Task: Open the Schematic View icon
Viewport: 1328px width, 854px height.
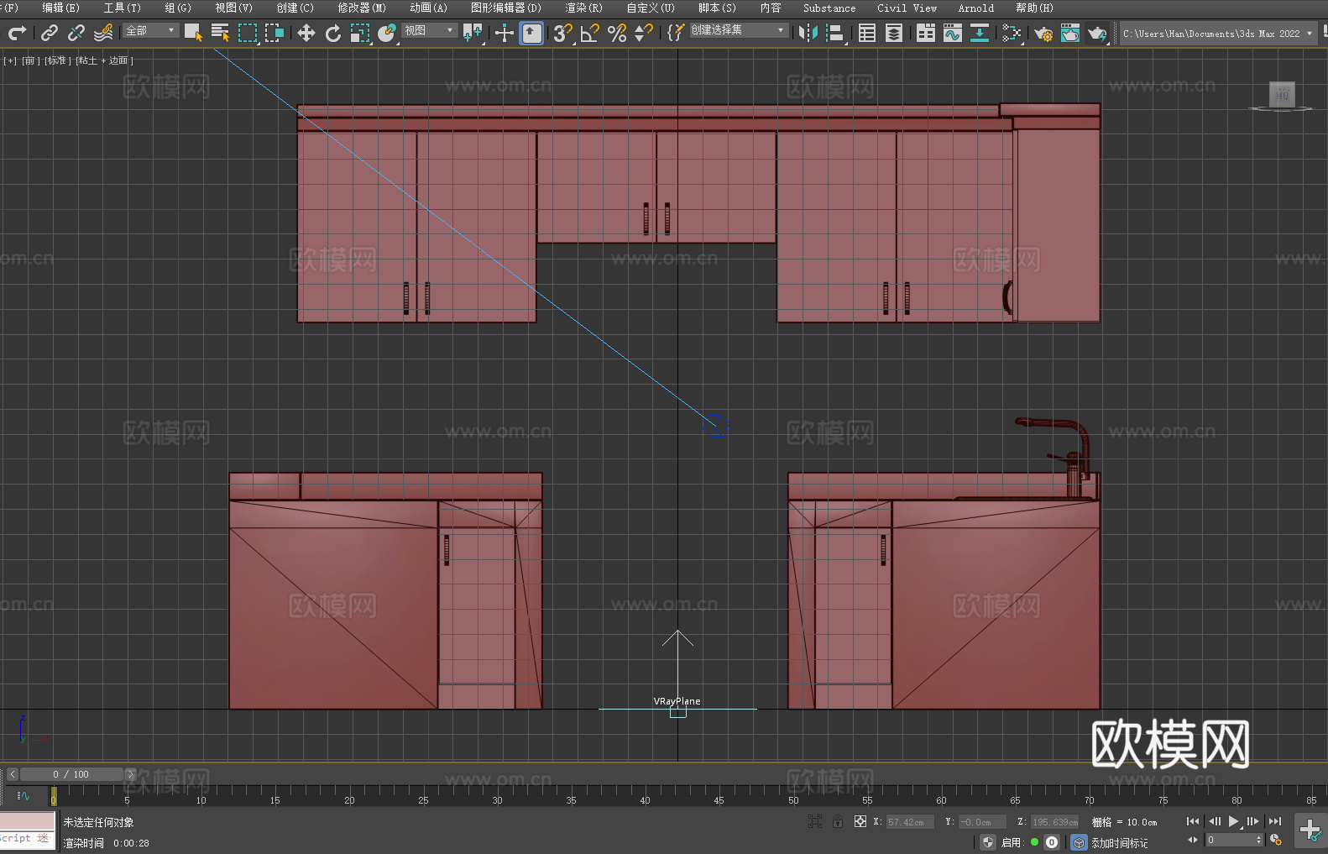Action: [x=1012, y=33]
